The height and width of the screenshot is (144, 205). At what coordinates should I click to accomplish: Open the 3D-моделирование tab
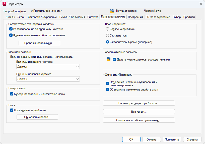[x=158, y=17]
